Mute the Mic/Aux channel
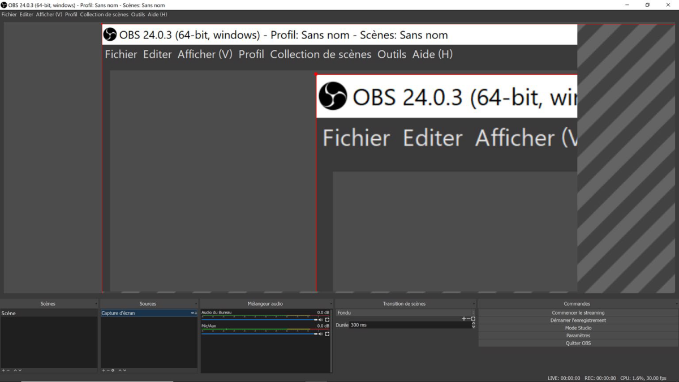This screenshot has height=382, width=679. click(x=321, y=334)
